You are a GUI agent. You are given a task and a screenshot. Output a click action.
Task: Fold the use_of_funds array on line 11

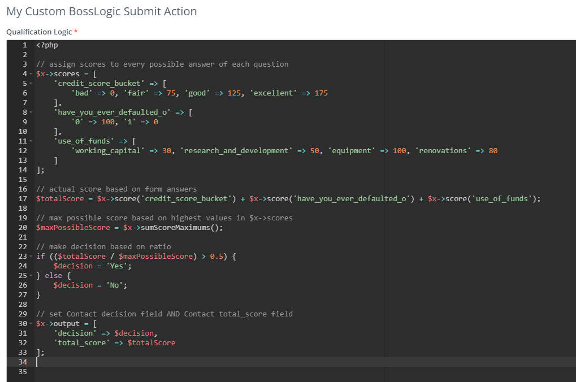pos(31,141)
